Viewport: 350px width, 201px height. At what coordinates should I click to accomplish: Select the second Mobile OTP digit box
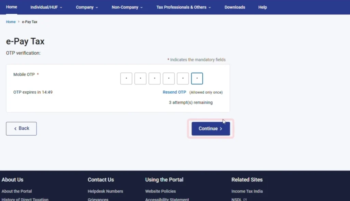pos(140,78)
